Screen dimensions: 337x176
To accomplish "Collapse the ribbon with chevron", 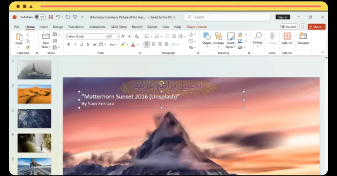I will 323,52.
